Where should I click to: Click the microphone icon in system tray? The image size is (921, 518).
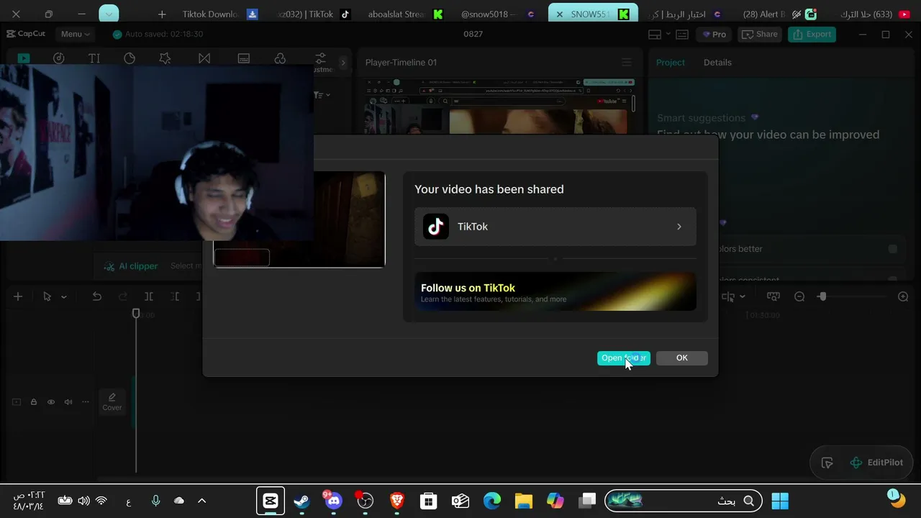coord(155,501)
